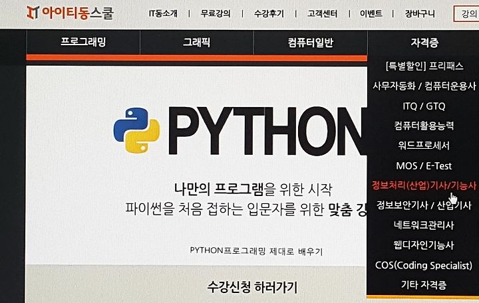
Task: Choose [특별할인] 프리패스 from dropdown
Action: click(424, 66)
